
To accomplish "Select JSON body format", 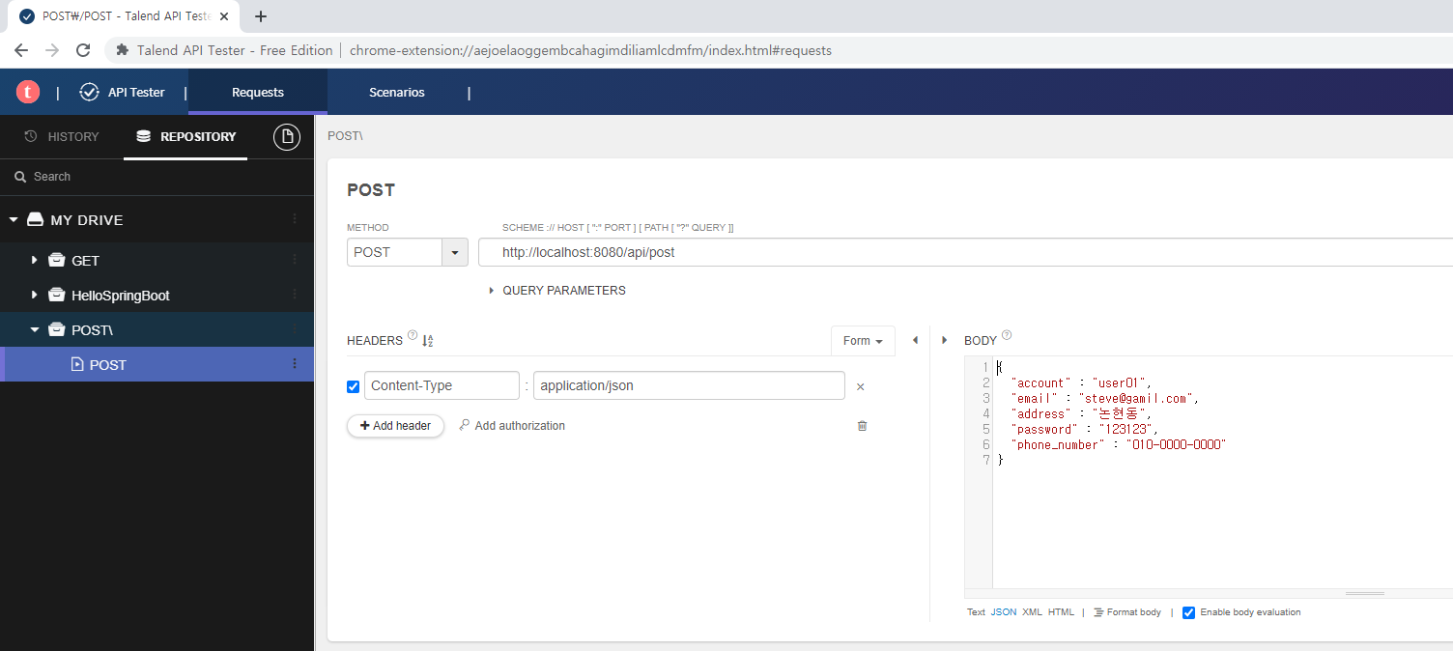I will 1004,612.
